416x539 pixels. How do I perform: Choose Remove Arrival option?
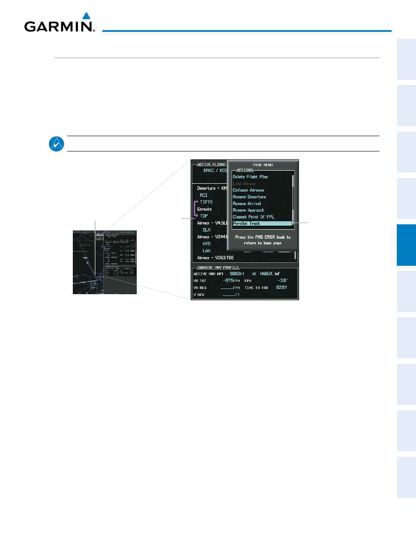[247, 203]
